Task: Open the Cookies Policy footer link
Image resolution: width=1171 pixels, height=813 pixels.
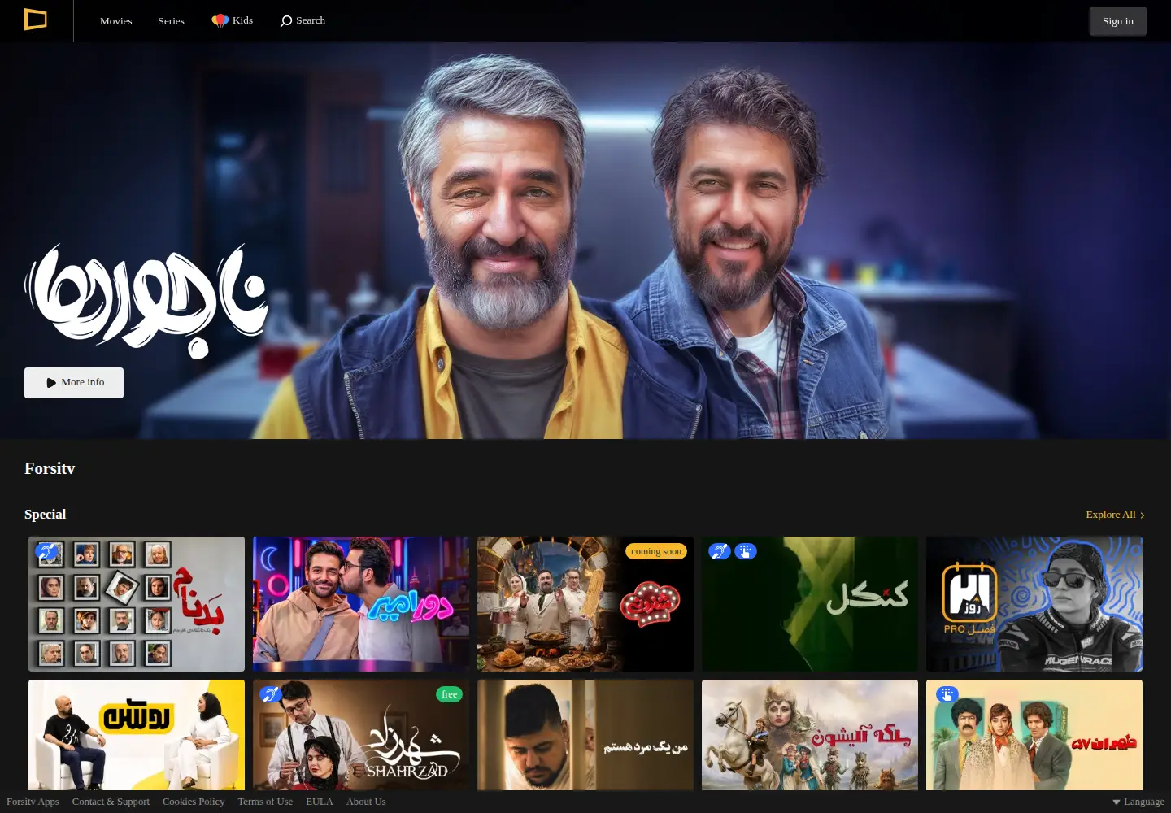Action: (194, 802)
